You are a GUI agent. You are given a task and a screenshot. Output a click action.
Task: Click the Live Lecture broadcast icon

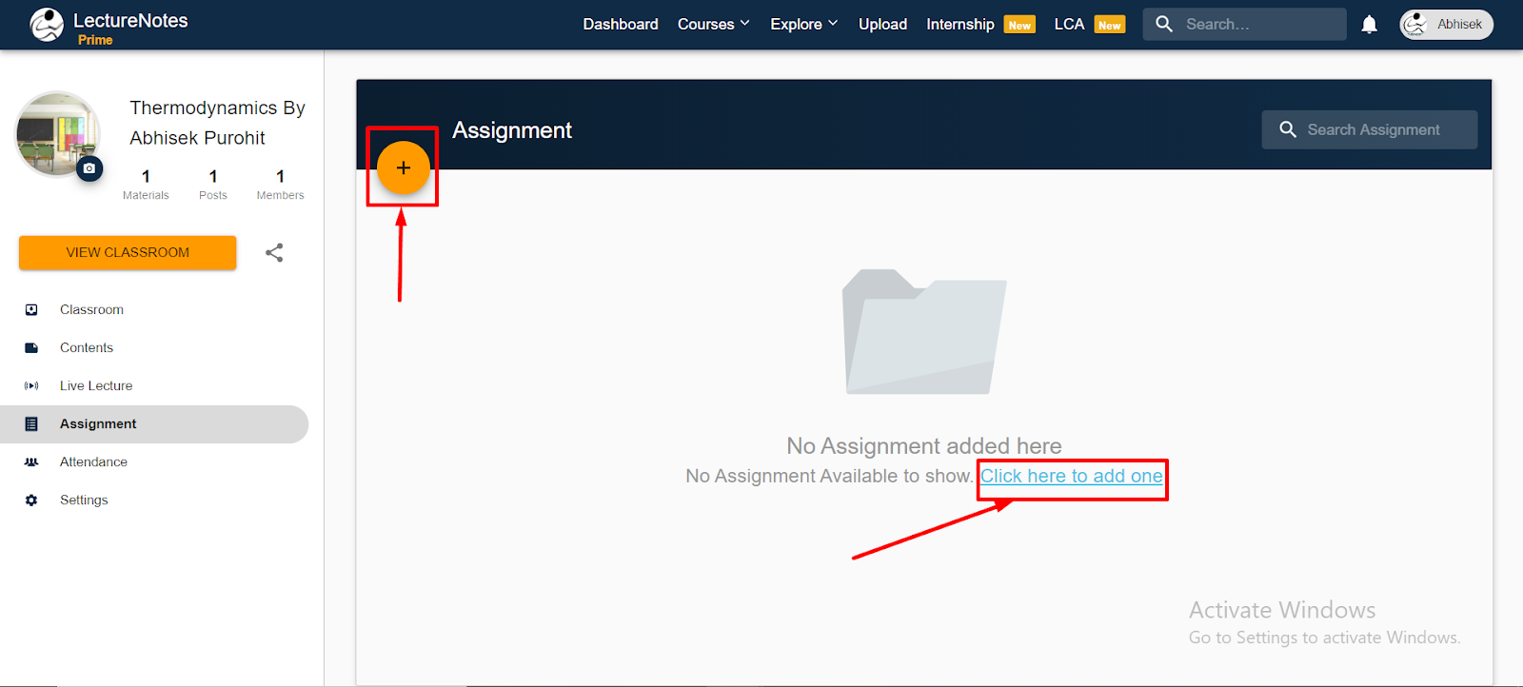(31, 385)
